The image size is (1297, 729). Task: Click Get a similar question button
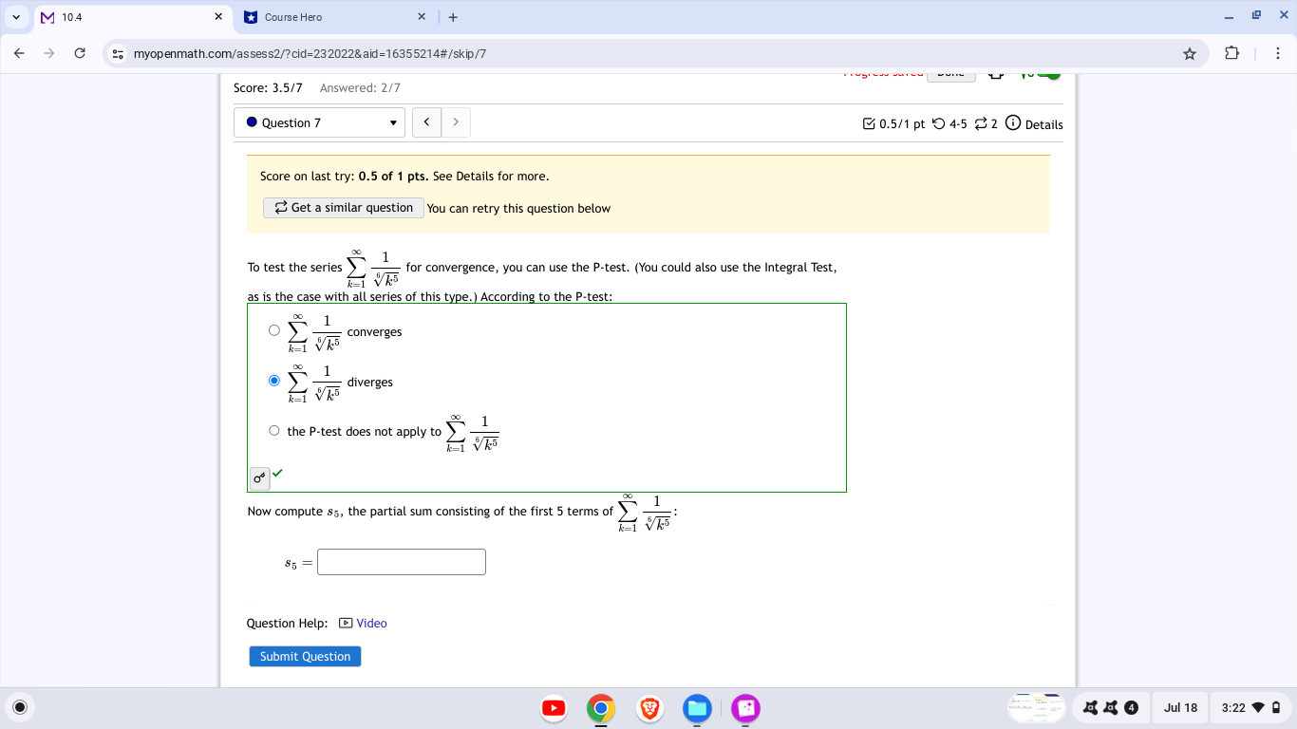[x=344, y=208]
